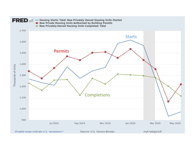195x146 pixels.
Task: Select the Housing Starts legend title text
Action: point(81,20)
